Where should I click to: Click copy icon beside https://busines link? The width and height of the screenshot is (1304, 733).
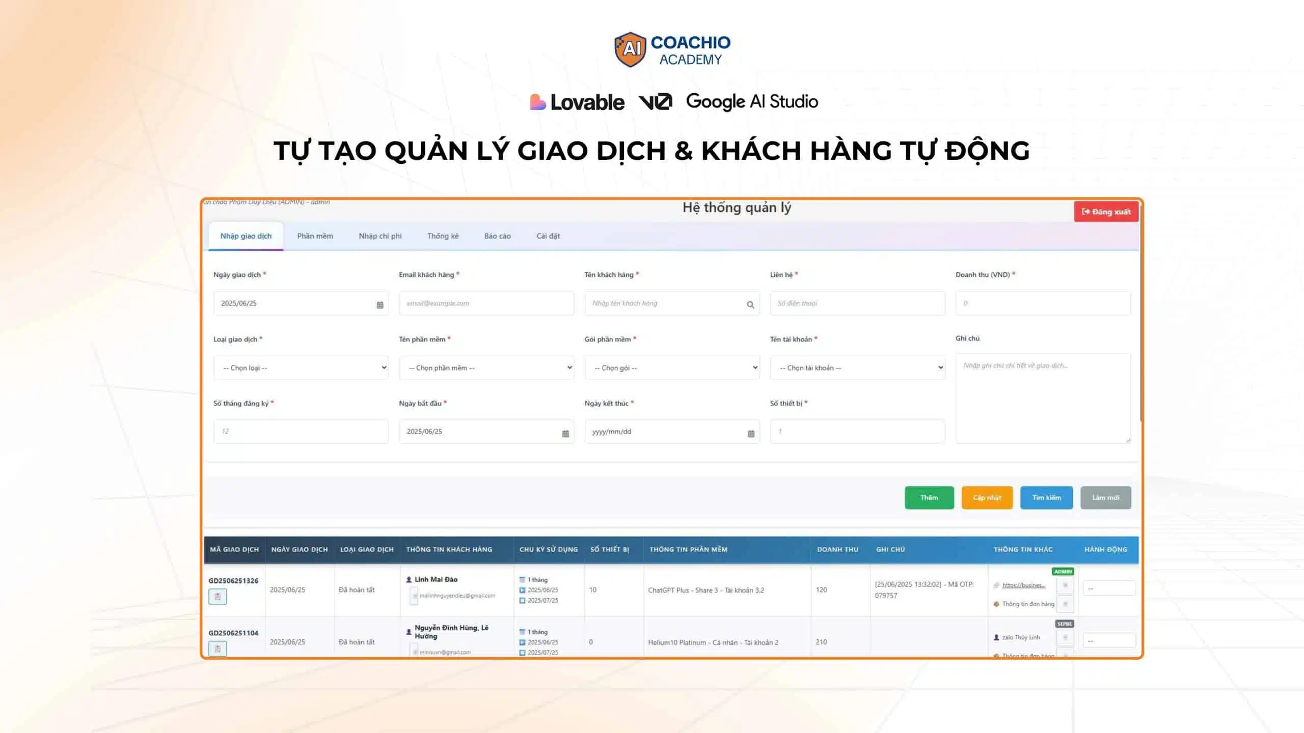1065,585
